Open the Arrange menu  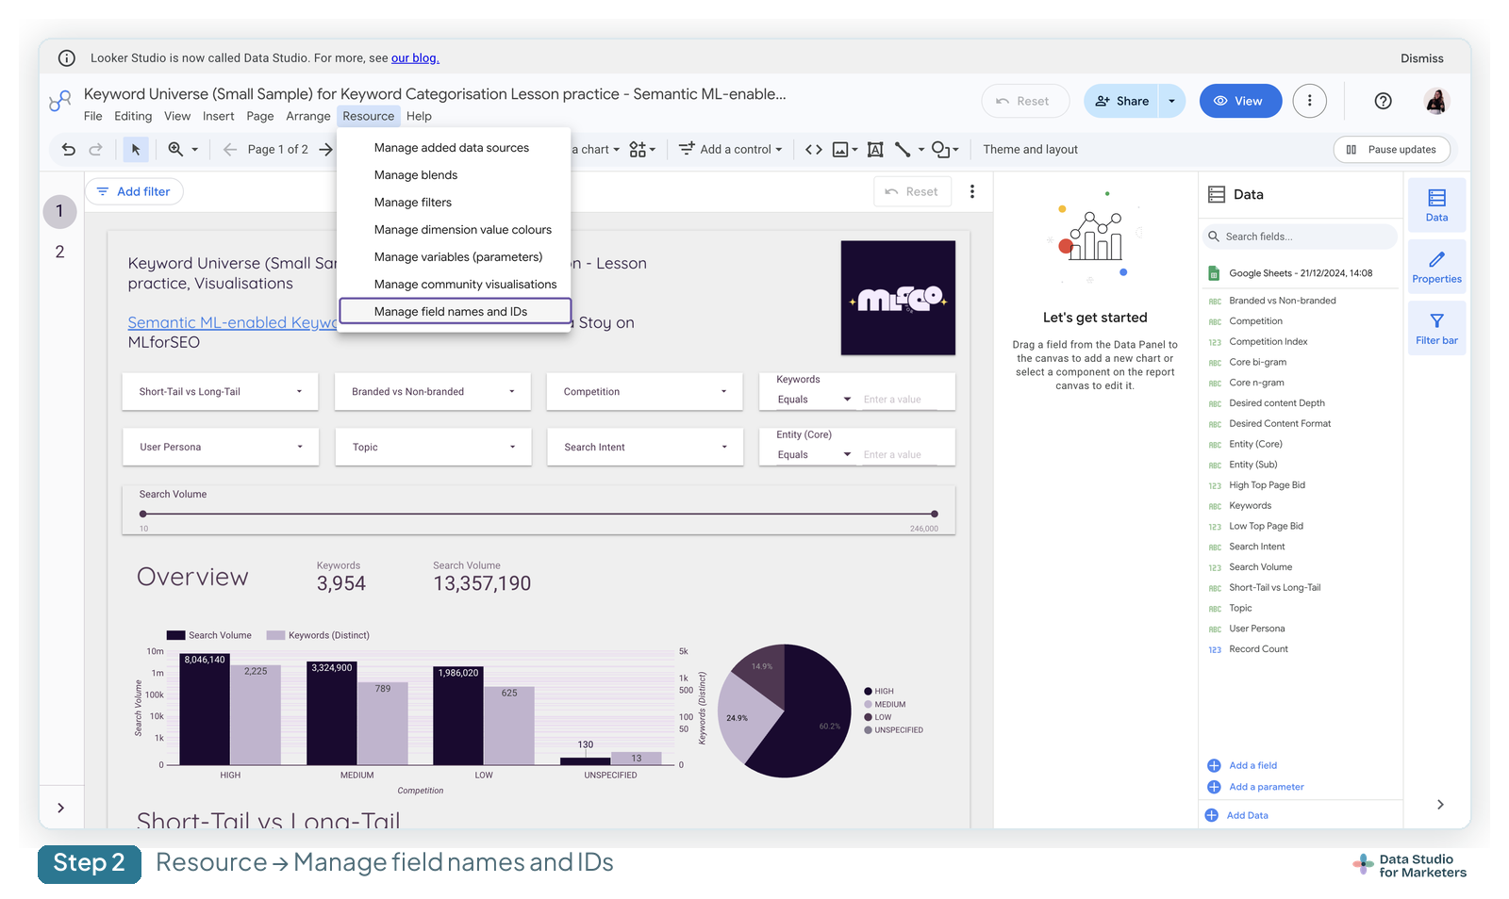click(308, 116)
